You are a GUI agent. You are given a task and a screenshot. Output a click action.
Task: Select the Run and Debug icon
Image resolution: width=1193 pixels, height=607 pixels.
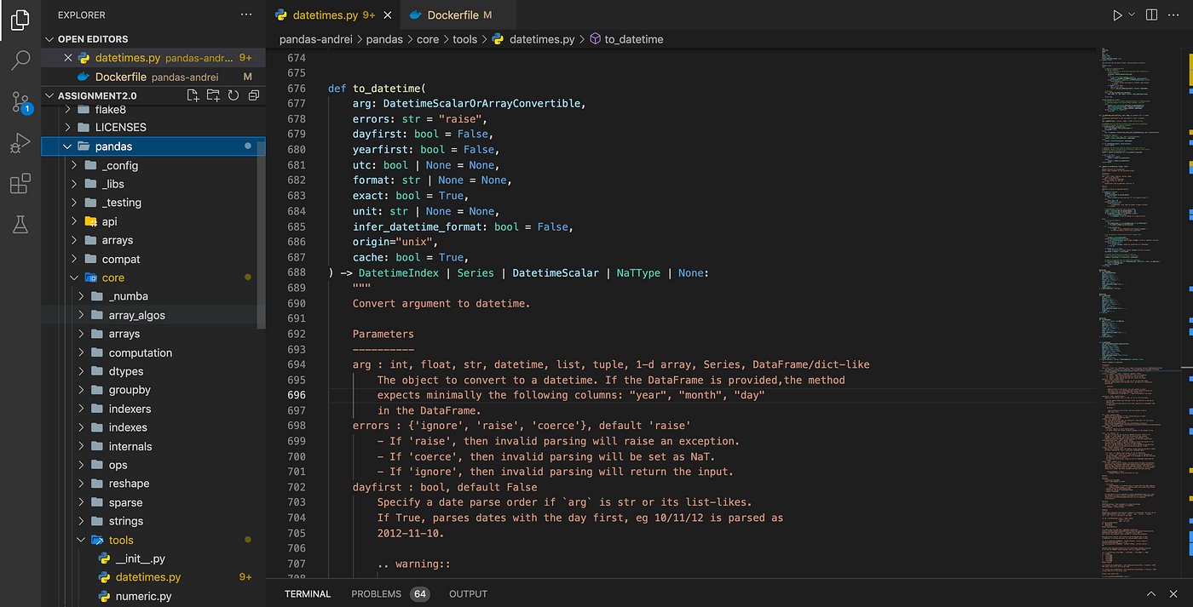[x=20, y=143]
